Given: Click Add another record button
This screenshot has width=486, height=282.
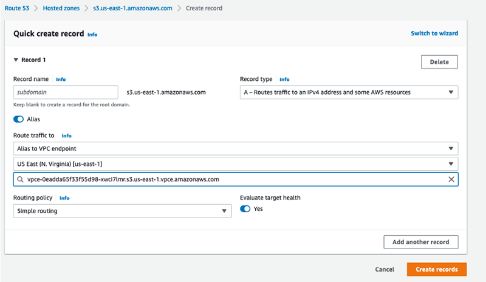Looking at the screenshot, I should coord(420,242).
